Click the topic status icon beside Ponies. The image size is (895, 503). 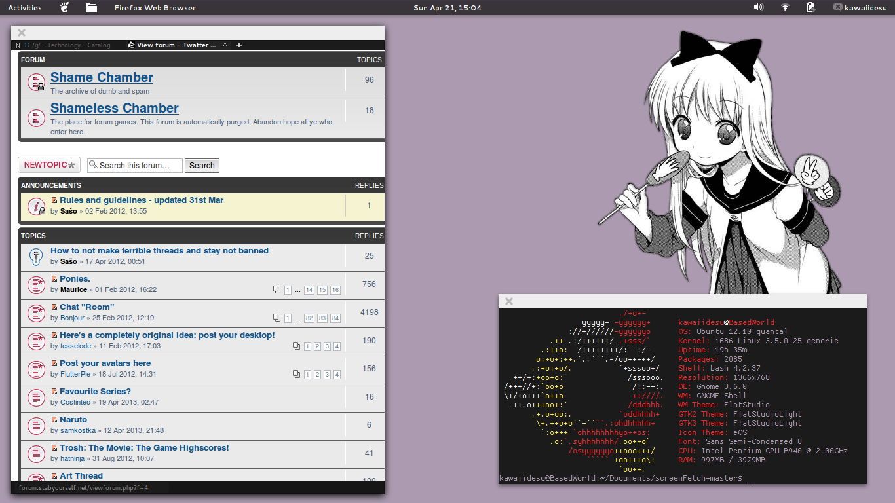tap(36, 286)
